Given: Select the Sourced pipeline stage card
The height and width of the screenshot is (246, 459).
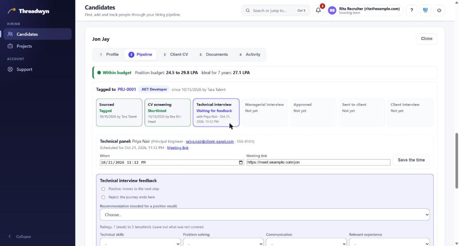Looking at the screenshot, I should click(119, 113).
